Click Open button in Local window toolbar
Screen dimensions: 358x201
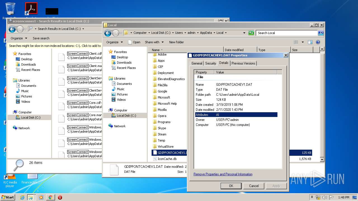pos(134,42)
